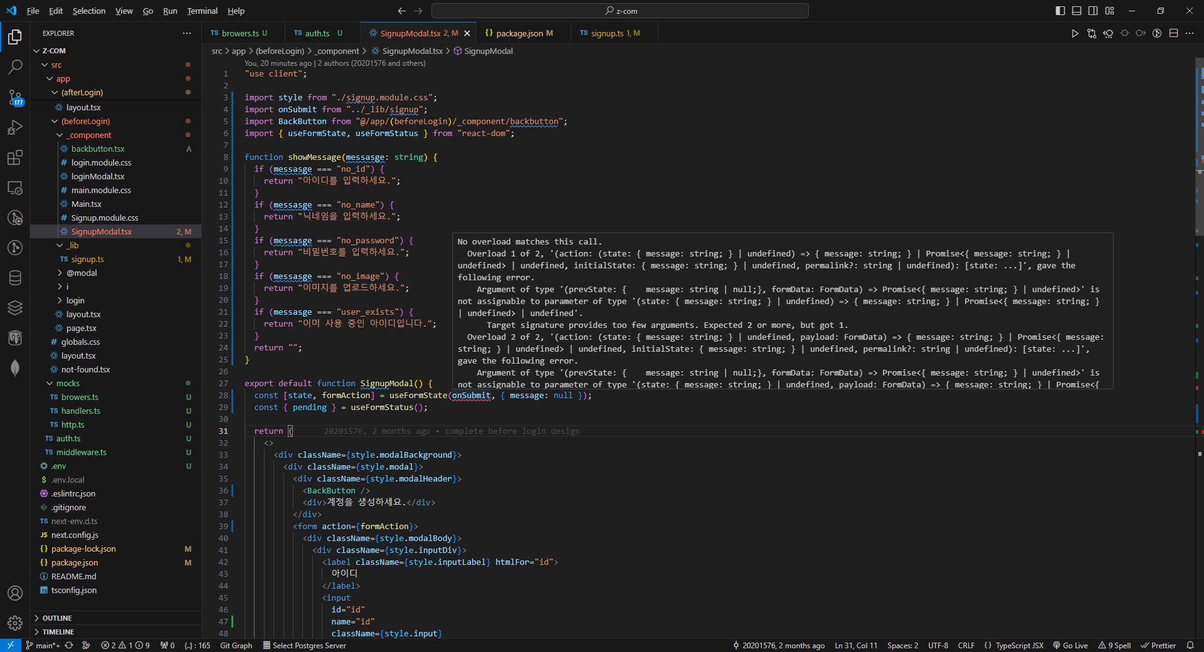Click the remote window icon in the status bar

tap(10, 645)
